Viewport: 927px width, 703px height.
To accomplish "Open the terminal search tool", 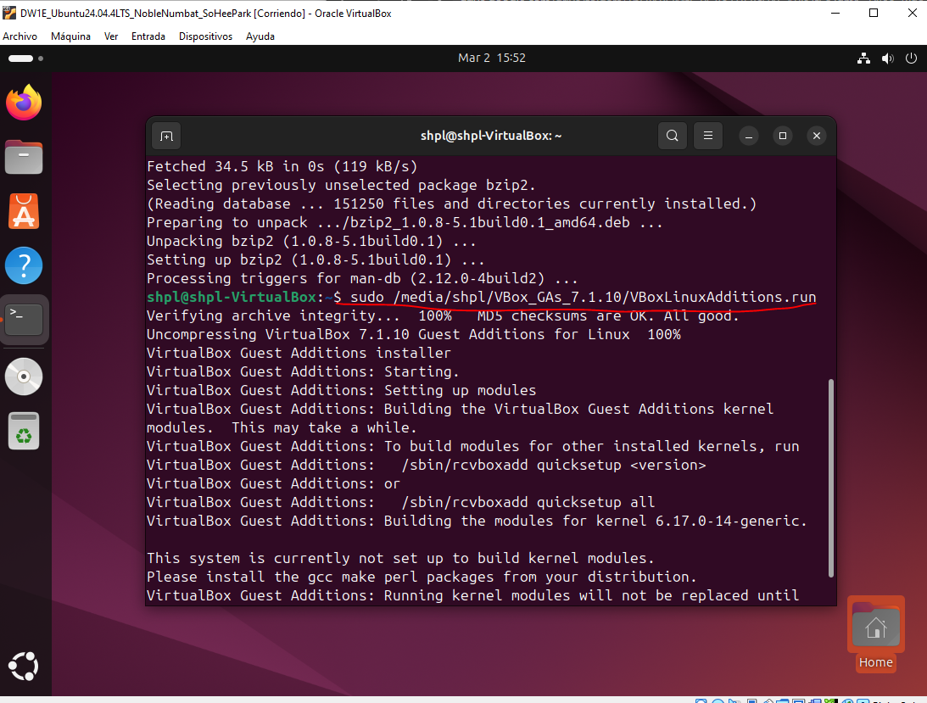I will 673,136.
